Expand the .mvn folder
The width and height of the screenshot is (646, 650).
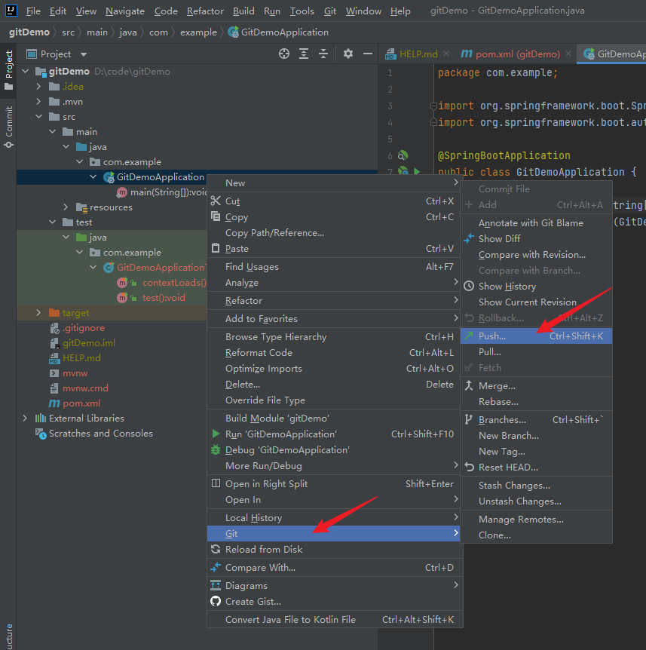coord(38,102)
